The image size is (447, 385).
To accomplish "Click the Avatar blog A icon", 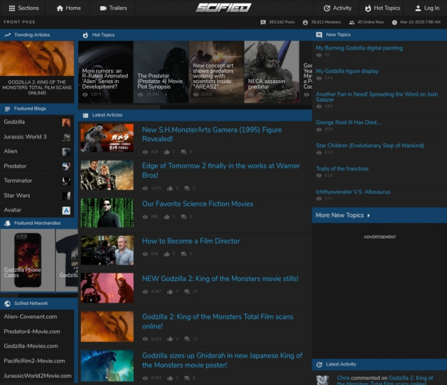I will (66, 211).
